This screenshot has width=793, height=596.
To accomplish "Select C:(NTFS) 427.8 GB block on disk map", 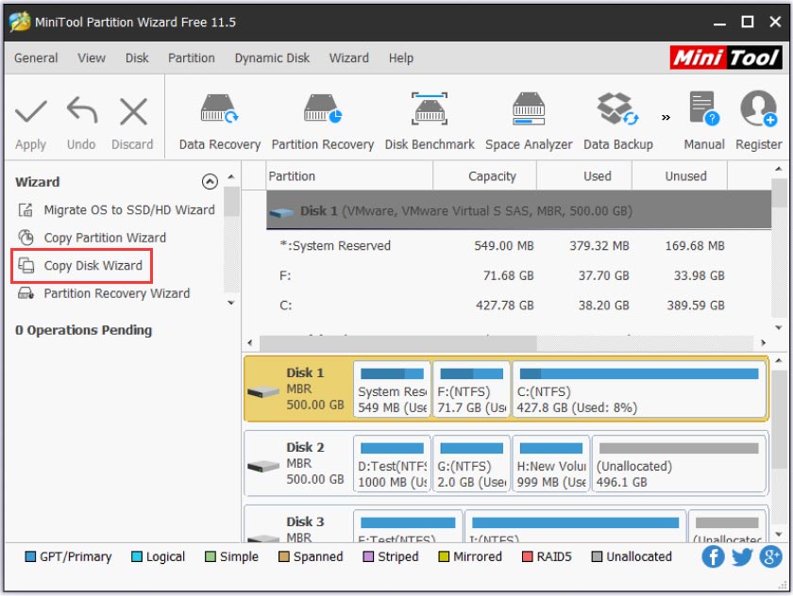I will (x=639, y=389).
